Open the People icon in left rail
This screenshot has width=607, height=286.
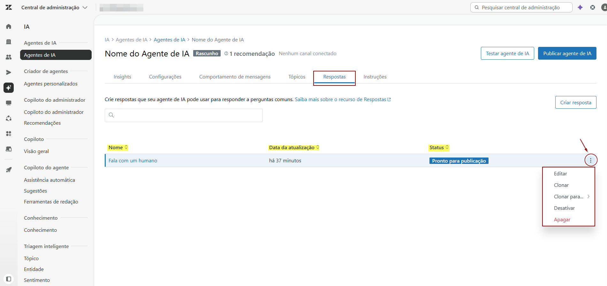pos(9,57)
